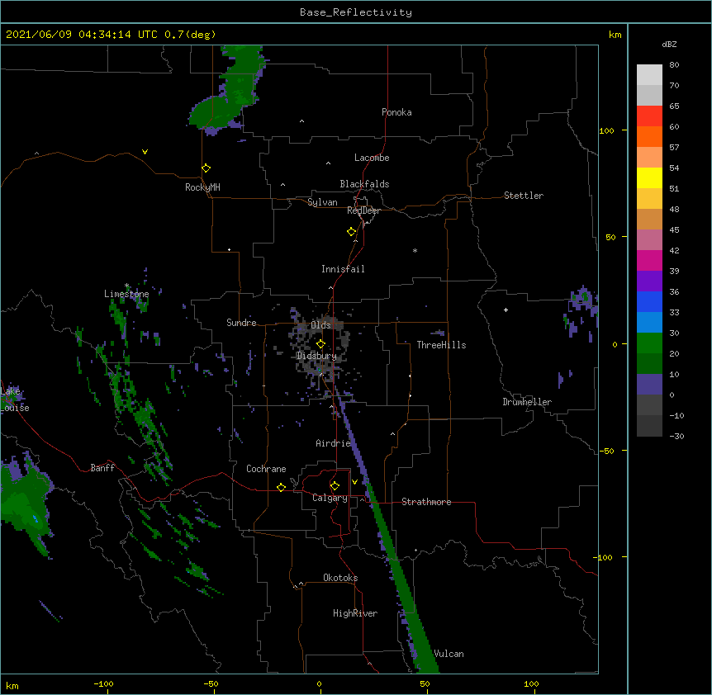Viewport: 712px width, 695px height.
Task: Select the Lacombe city label
Action: tap(372, 158)
